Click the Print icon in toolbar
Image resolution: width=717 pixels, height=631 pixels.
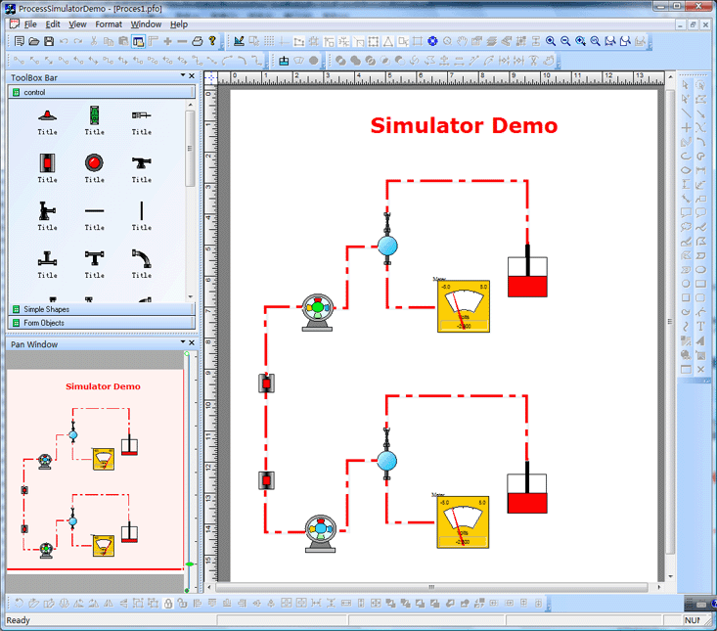tap(197, 42)
